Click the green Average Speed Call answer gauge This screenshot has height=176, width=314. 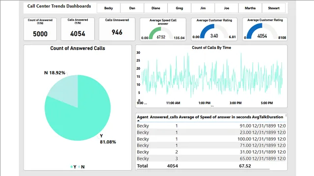[x=163, y=29]
